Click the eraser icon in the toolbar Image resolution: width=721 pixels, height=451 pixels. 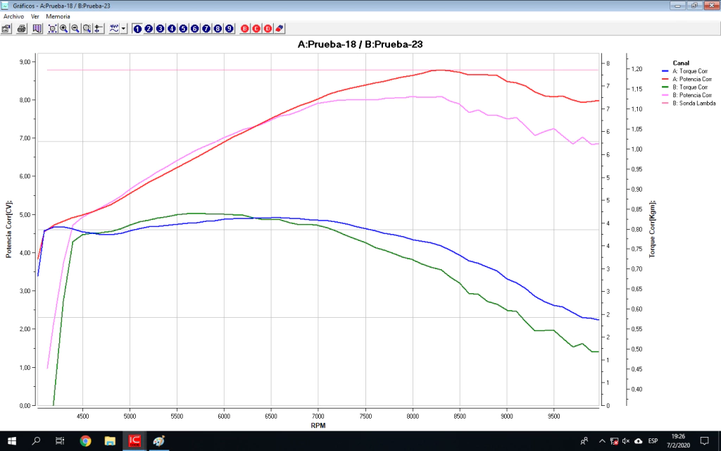[x=280, y=29]
